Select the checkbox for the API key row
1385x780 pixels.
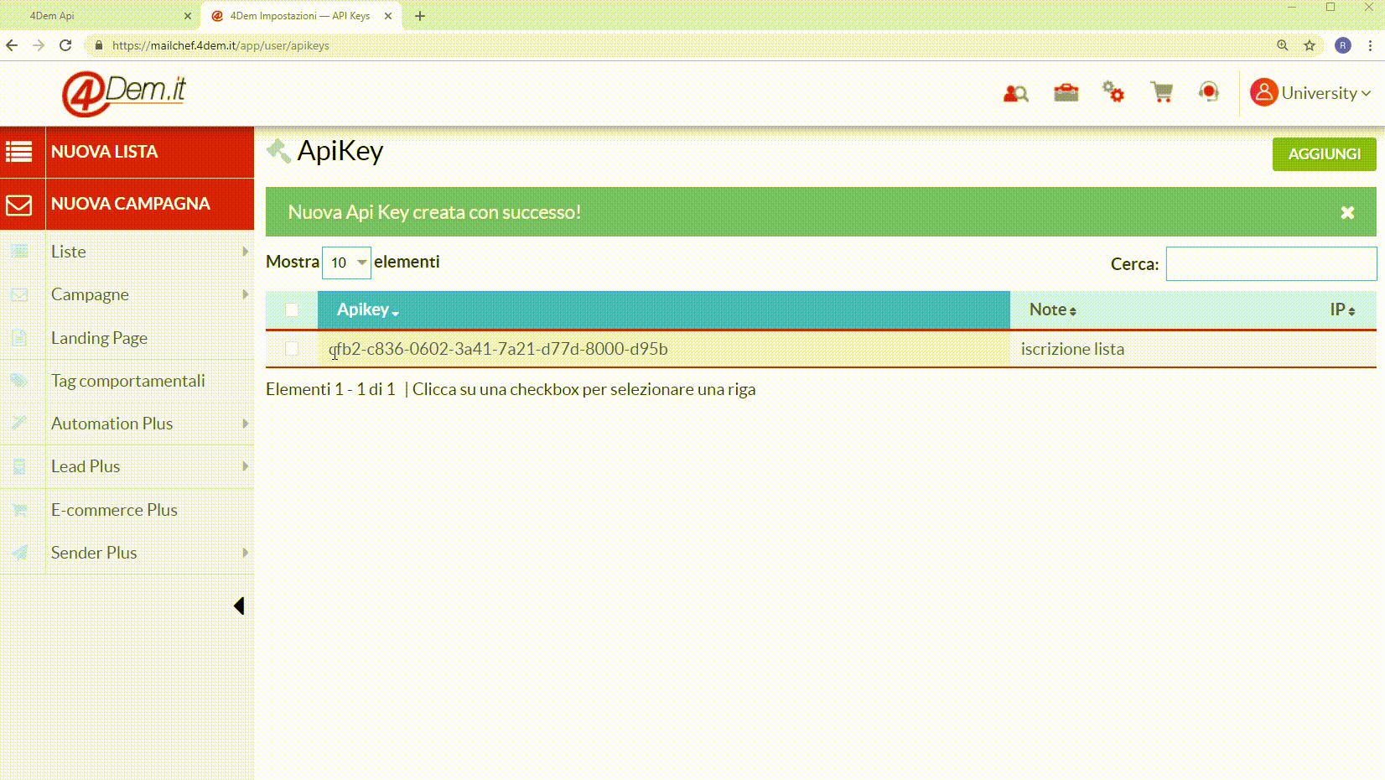click(292, 349)
